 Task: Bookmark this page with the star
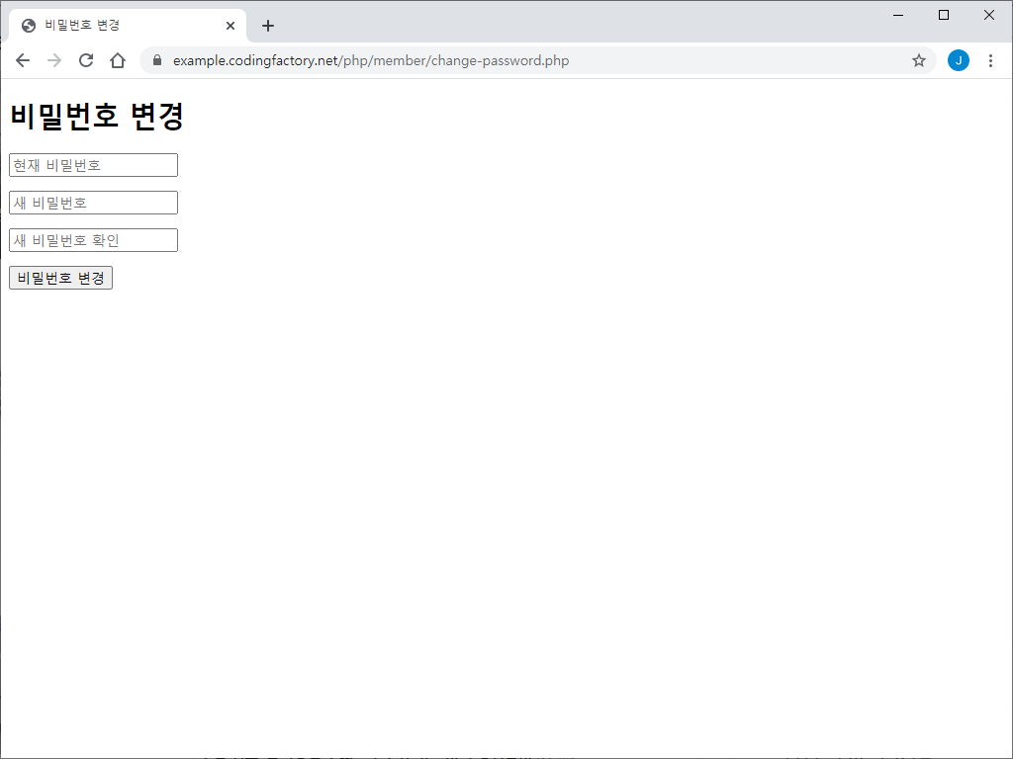(x=919, y=60)
